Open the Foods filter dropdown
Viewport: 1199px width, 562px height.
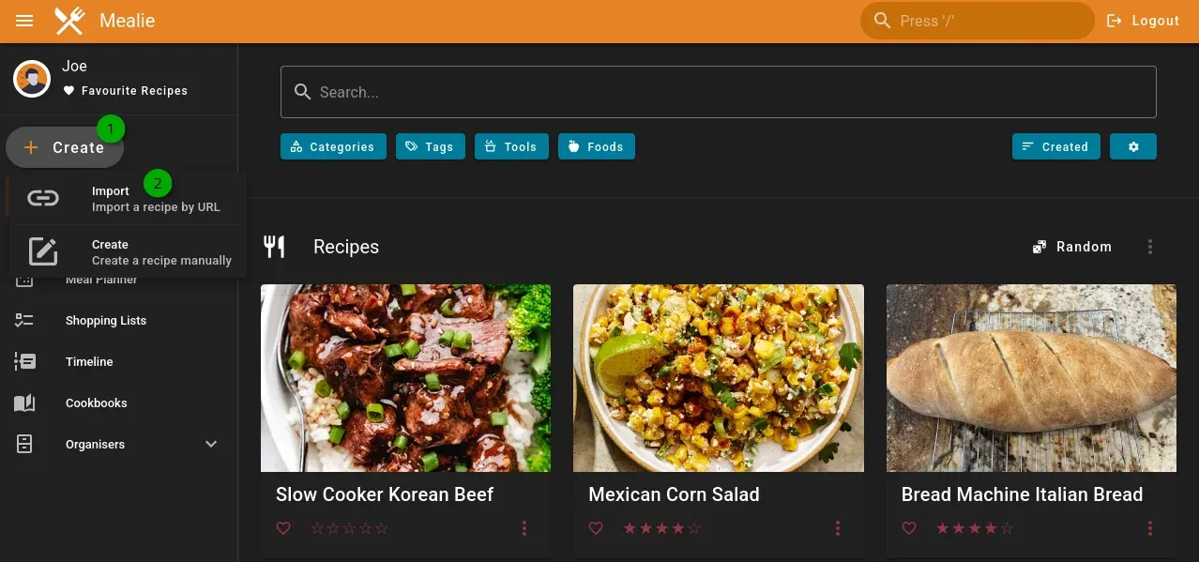[597, 146]
